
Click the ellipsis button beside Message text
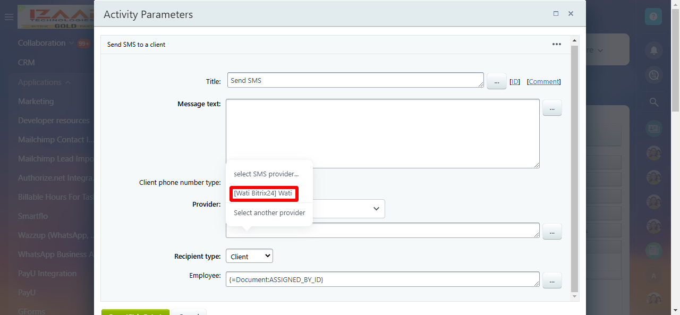point(551,108)
